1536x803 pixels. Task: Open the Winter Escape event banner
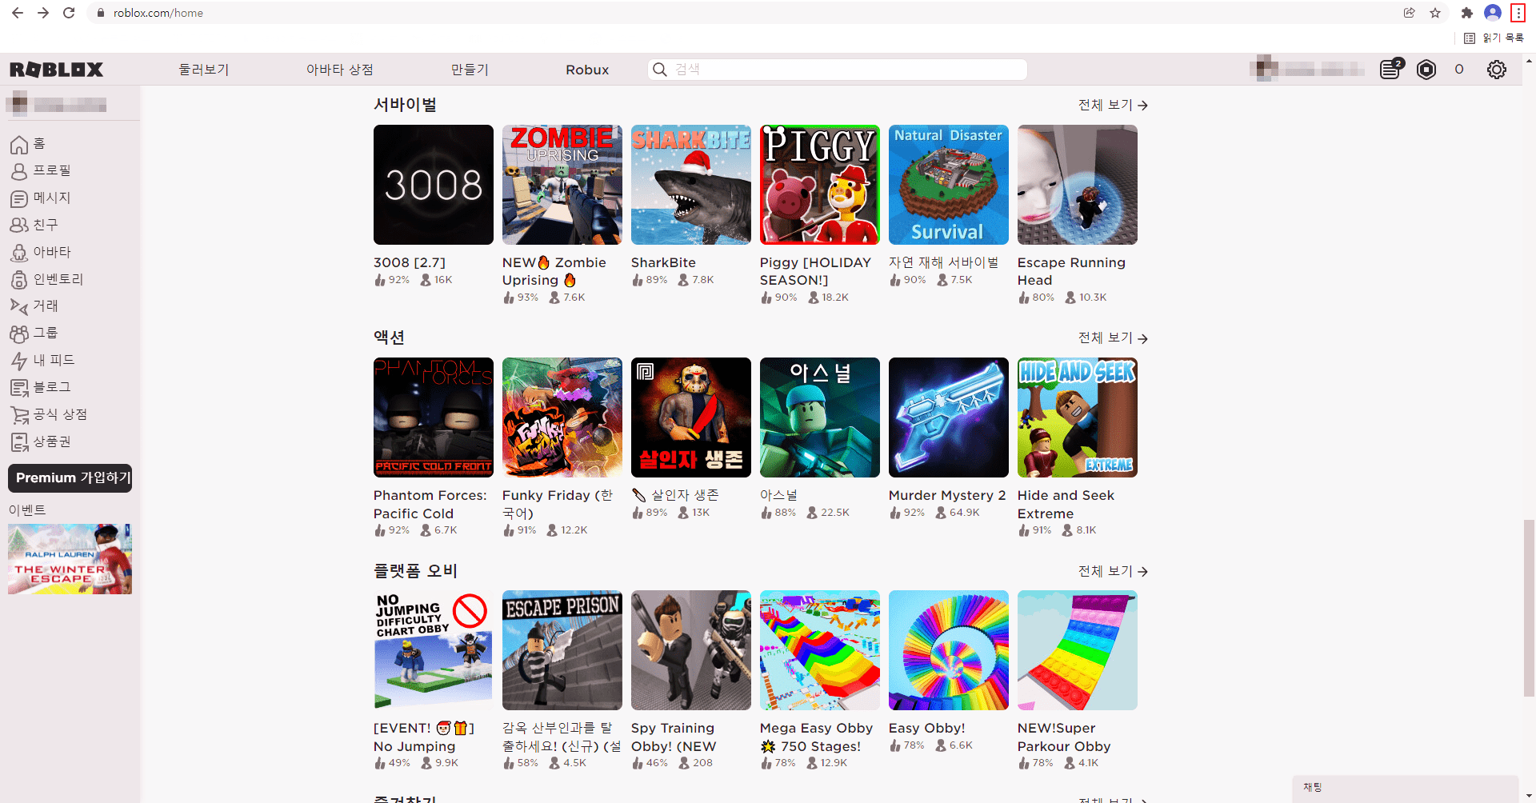[70, 559]
